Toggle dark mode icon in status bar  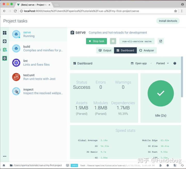[x=160, y=165]
